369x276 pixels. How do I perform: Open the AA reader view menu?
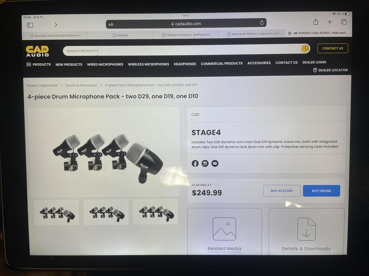[x=111, y=24]
